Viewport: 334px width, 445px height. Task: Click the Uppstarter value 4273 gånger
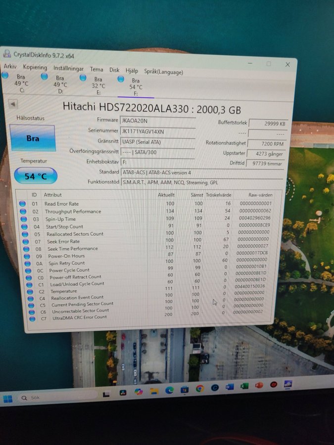[266, 154]
